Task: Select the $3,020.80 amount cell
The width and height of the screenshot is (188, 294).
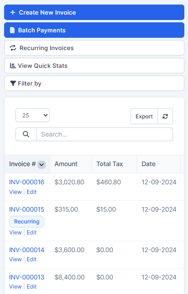Action: [x=69, y=182]
